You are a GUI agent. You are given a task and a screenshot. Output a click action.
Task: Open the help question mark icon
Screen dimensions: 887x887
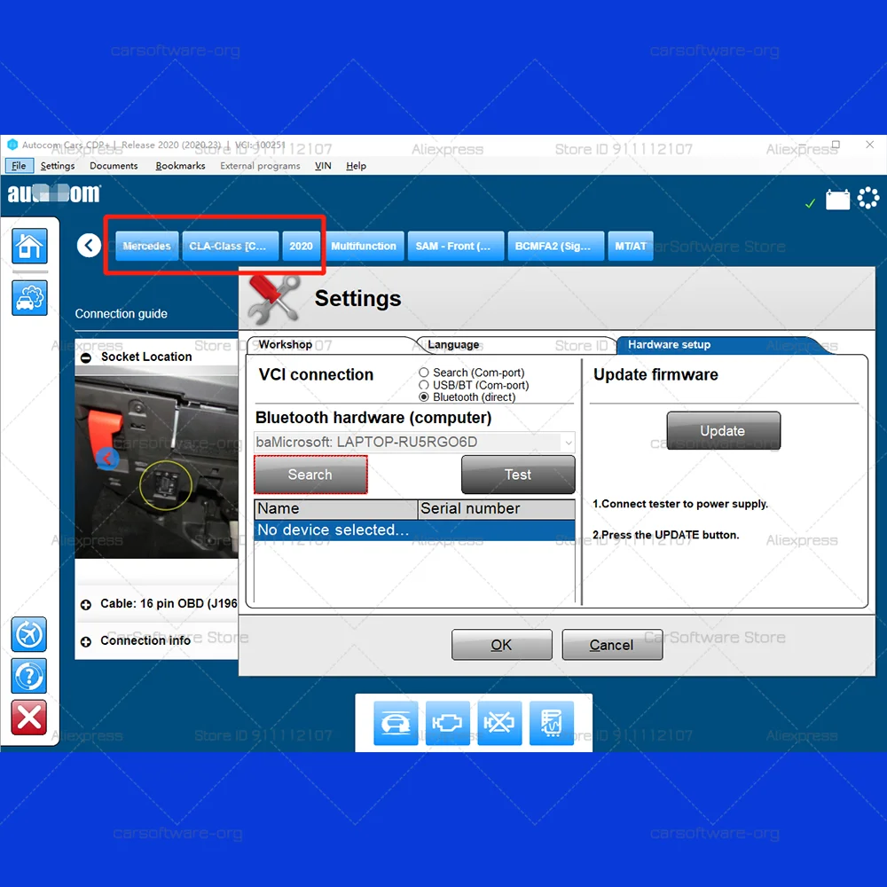[29, 675]
